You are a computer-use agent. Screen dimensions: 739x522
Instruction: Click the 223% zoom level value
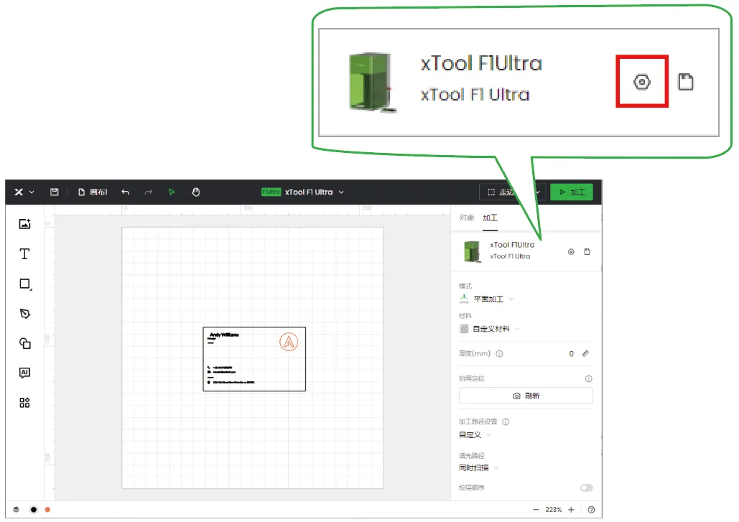coord(553,509)
